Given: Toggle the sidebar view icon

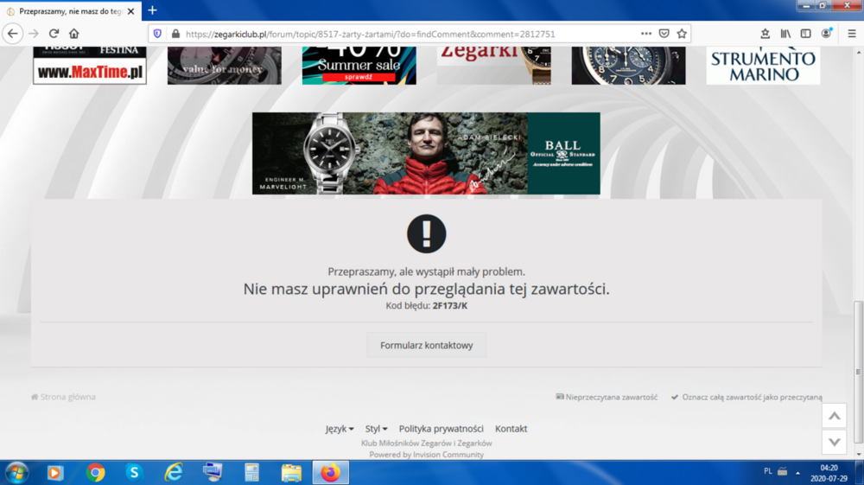Looking at the screenshot, I should click(805, 34).
